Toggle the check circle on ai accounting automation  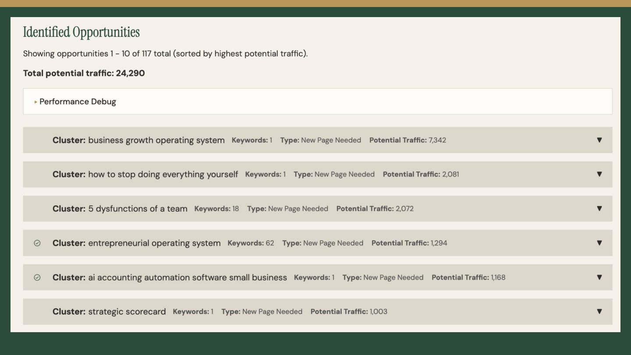(x=37, y=277)
